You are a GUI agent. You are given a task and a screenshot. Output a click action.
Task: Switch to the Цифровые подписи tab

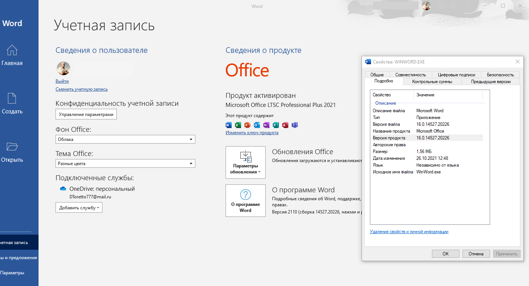456,75
